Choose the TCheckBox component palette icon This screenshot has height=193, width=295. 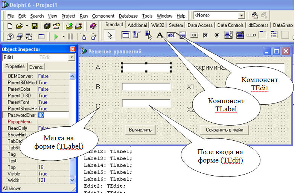(x=205, y=36)
